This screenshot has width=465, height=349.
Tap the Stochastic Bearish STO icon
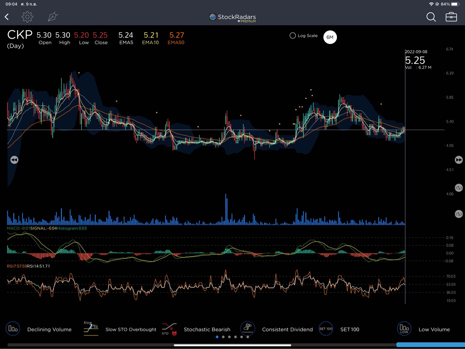click(169, 329)
